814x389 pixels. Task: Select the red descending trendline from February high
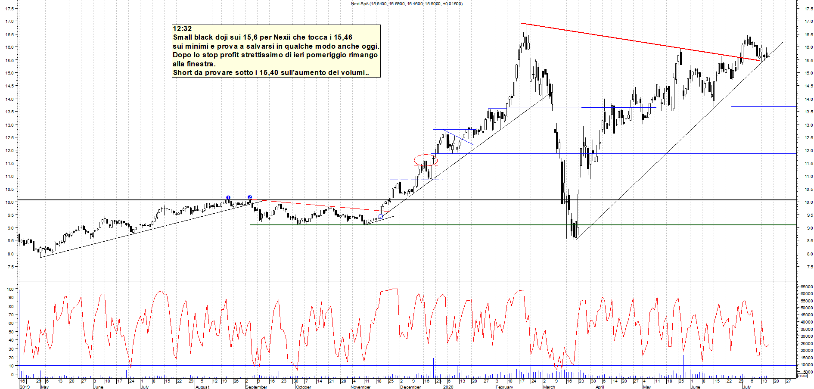pyautogui.click(x=640, y=42)
